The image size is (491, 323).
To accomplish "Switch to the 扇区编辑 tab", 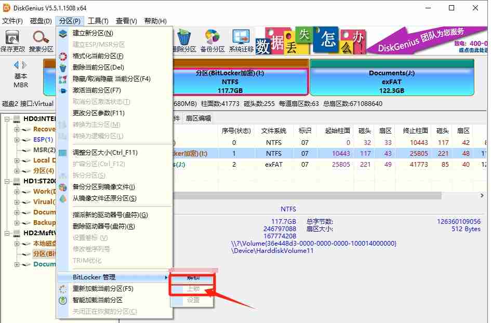I will pos(200,119).
